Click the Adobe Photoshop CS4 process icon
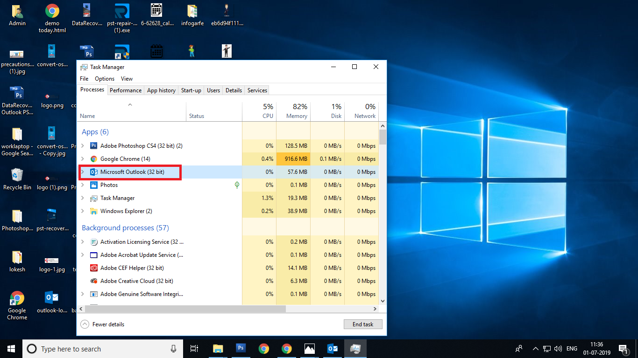 pyautogui.click(x=93, y=146)
